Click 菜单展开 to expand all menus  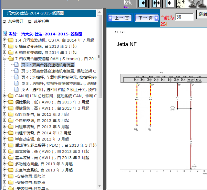pos(16,21)
